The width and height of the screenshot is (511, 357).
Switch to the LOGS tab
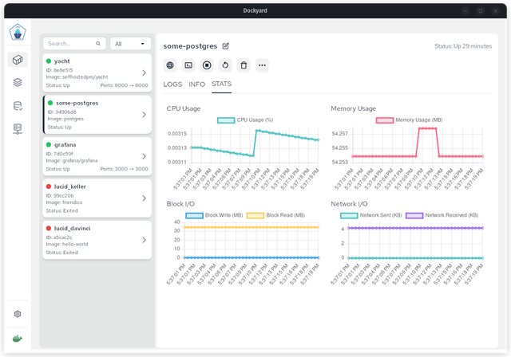pyautogui.click(x=172, y=84)
